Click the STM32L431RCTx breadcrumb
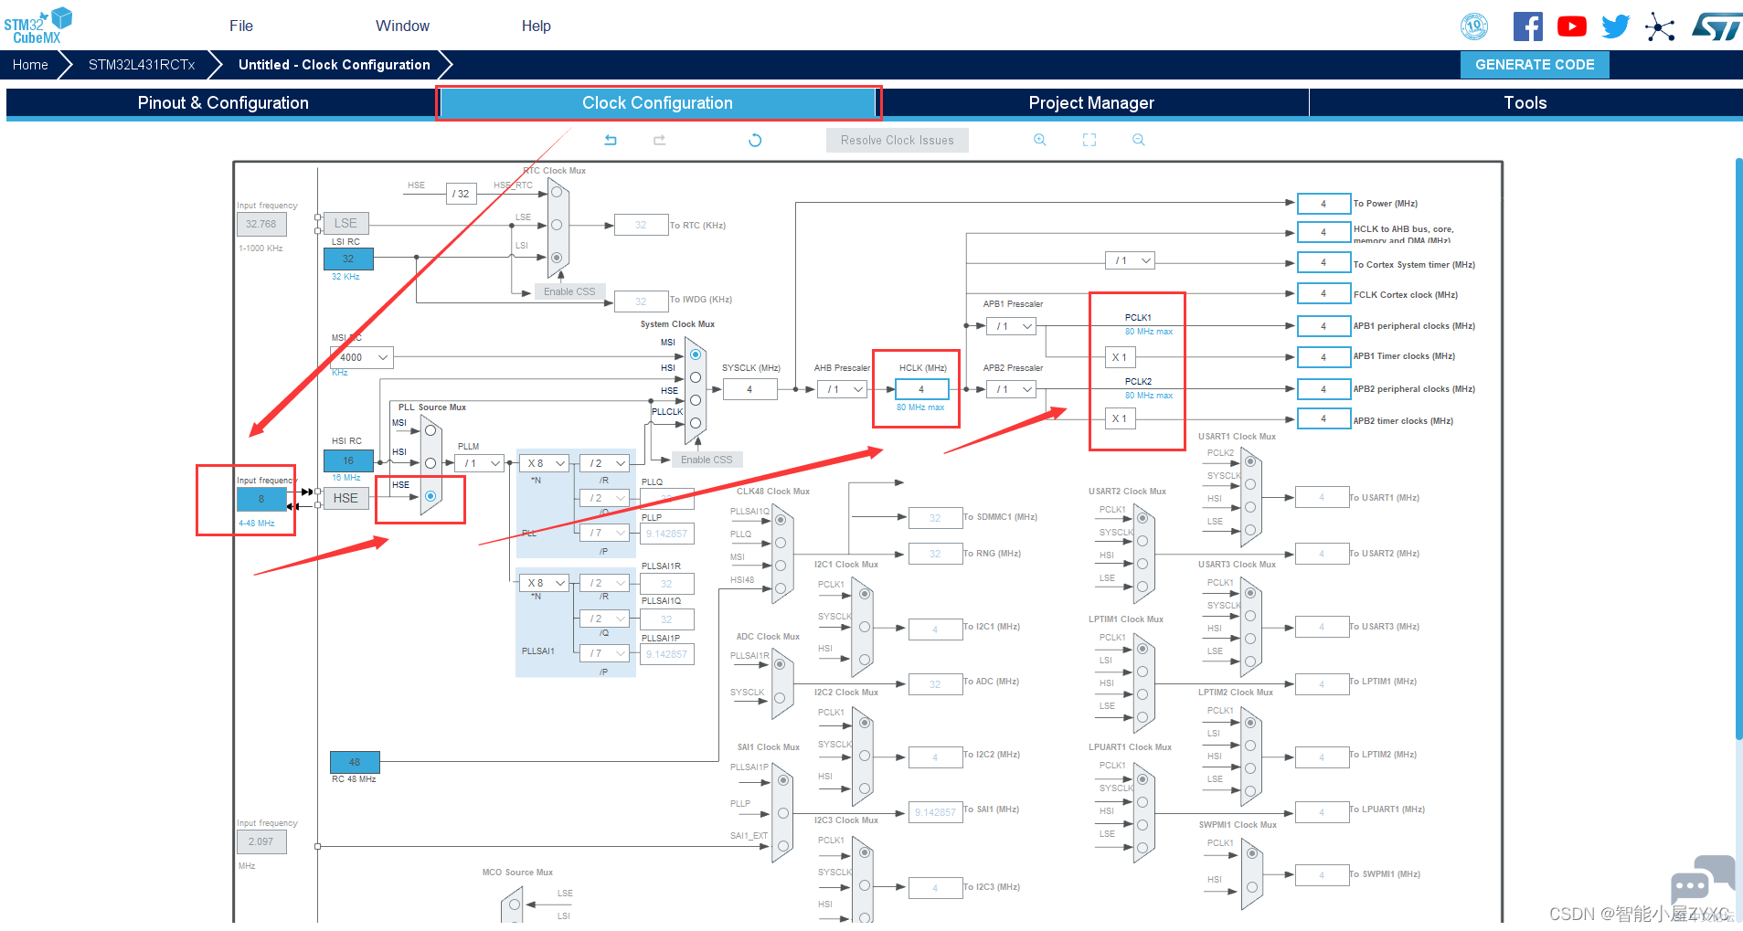The width and height of the screenshot is (1743, 931). 142,65
